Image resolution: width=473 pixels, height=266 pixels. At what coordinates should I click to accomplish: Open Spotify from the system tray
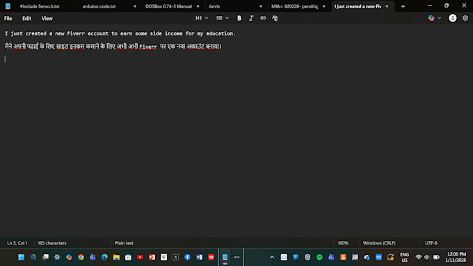point(319,257)
